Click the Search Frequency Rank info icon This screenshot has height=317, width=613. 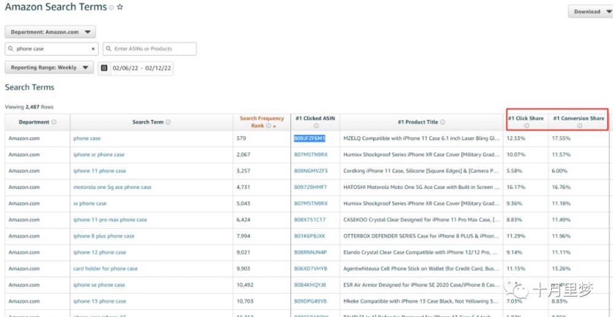coord(268,126)
